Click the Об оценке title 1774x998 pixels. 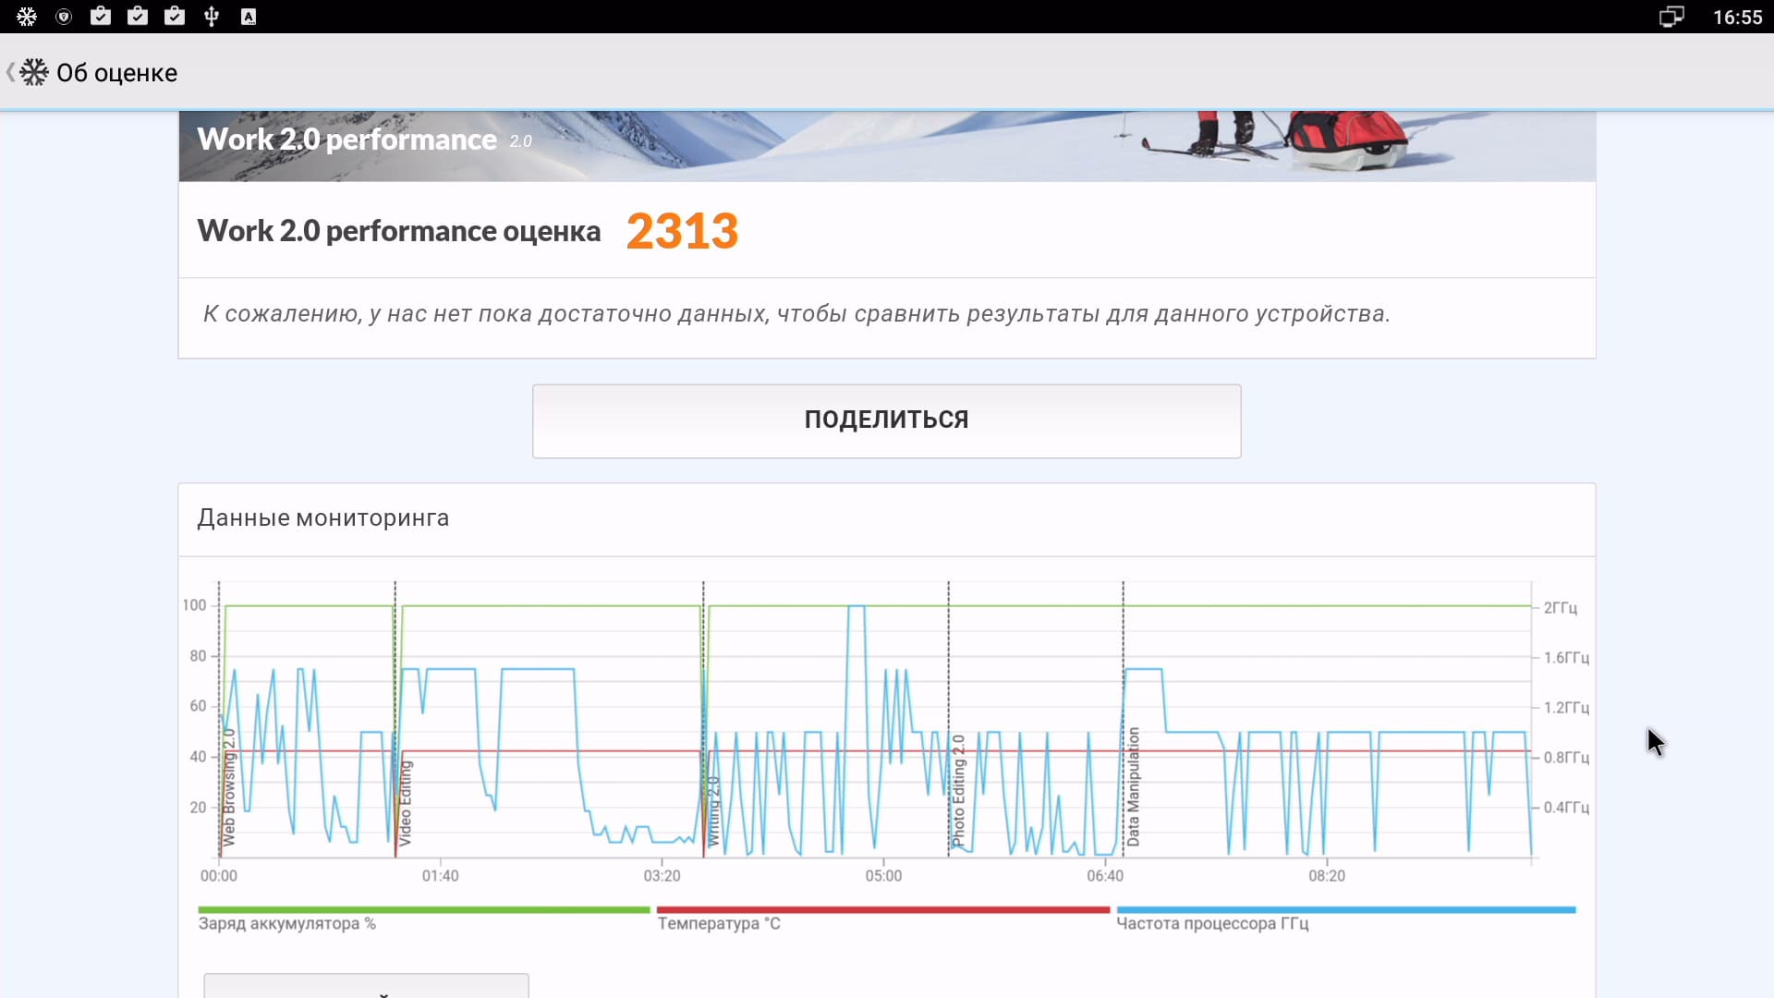[x=116, y=73]
